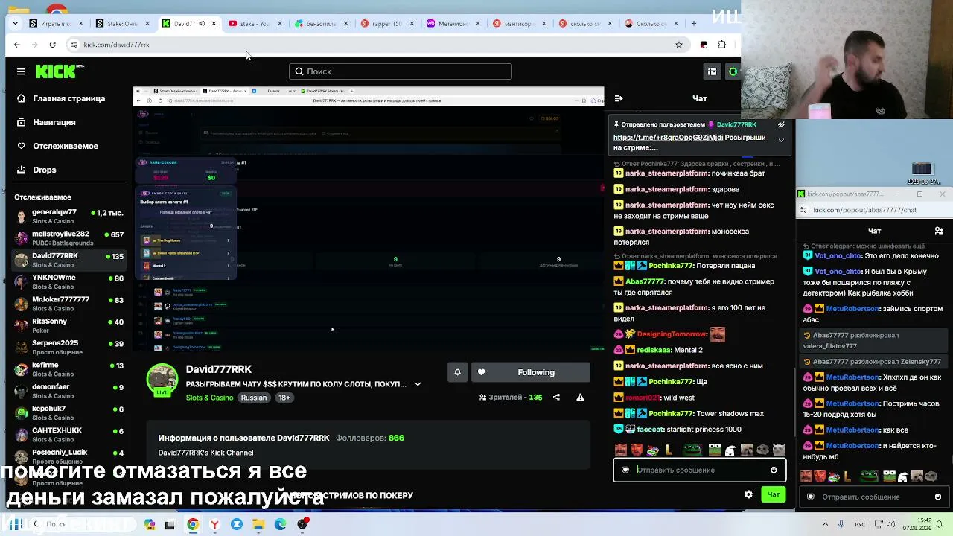Open the generalqw77 followed channel
The image size is (953, 536).
pyautogui.click(x=68, y=217)
